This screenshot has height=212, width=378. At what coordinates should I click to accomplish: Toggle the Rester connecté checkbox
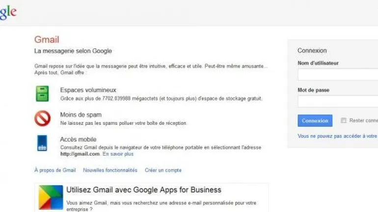[344, 120]
